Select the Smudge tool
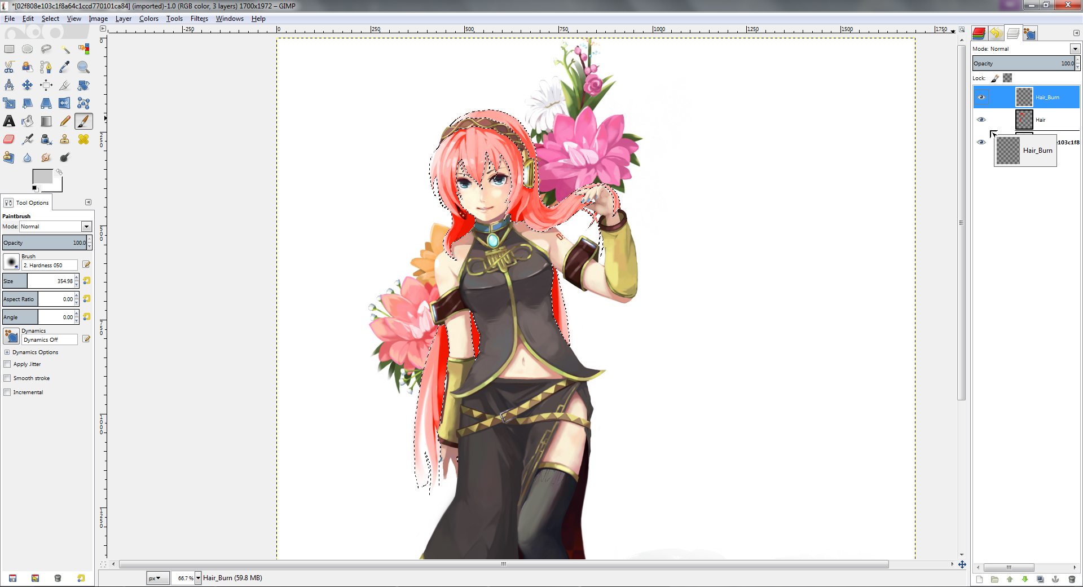 46,157
